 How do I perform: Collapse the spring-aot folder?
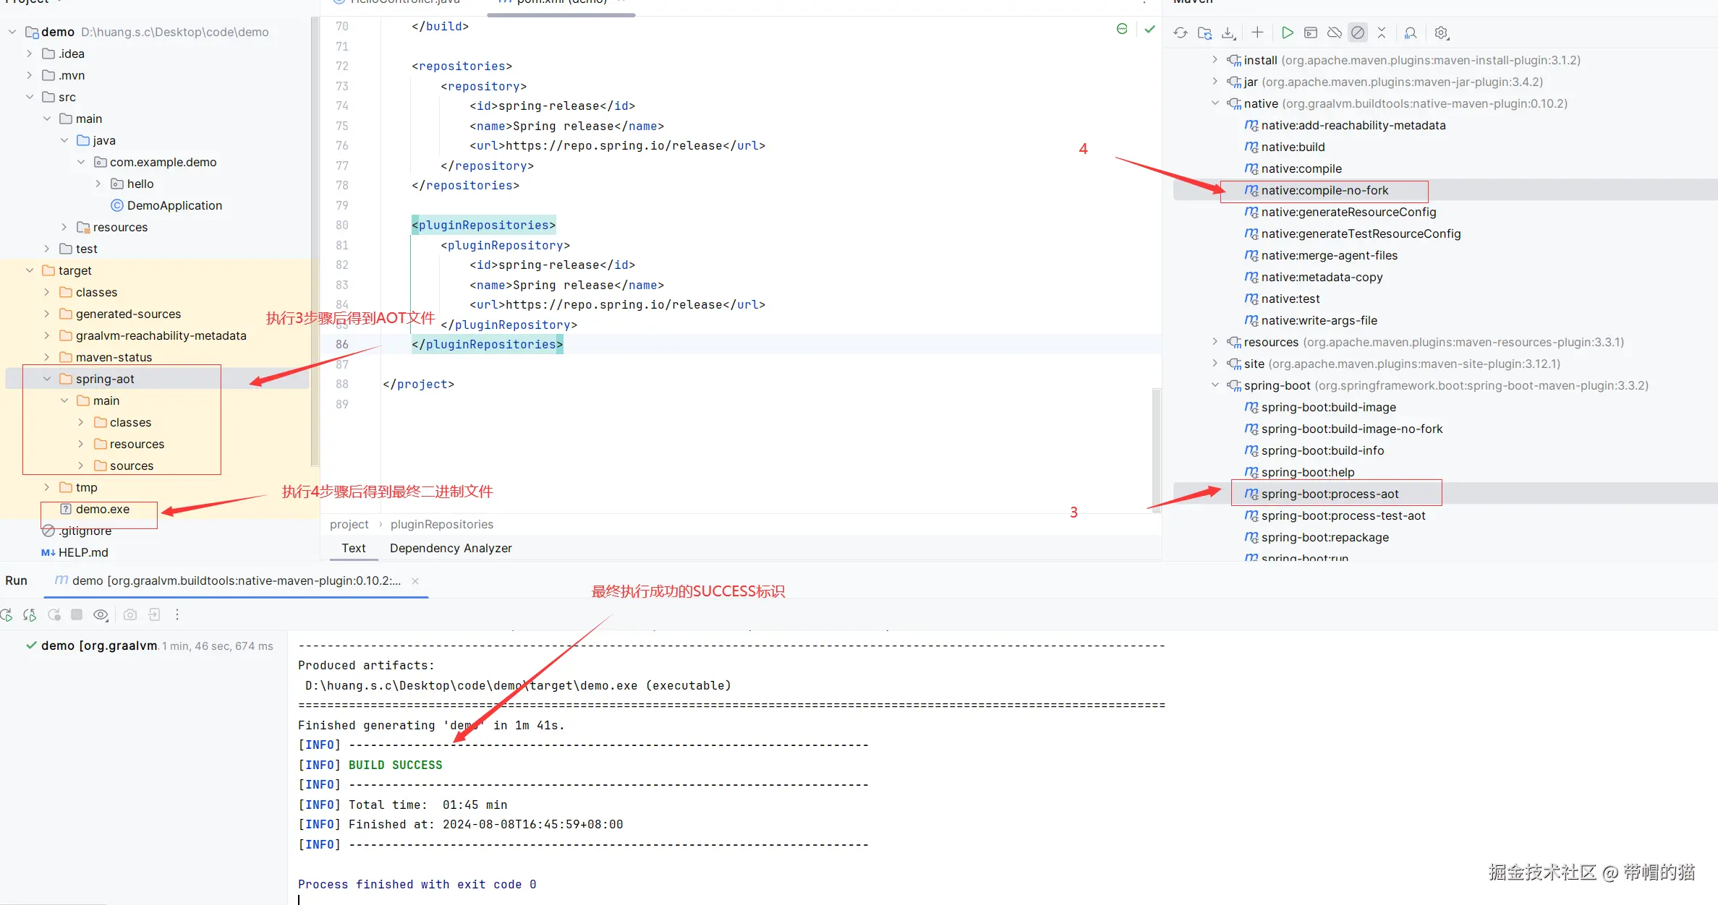(47, 379)
